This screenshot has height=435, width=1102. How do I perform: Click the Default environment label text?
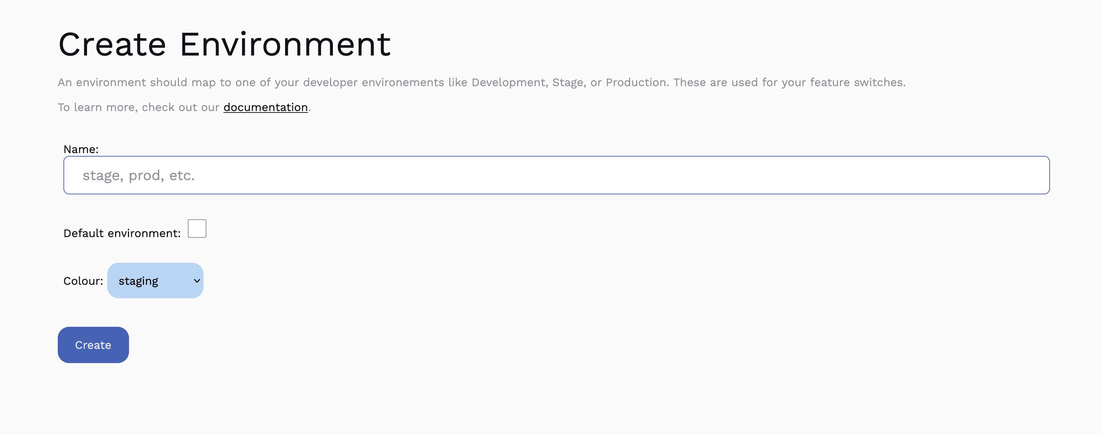pos(122,233)
